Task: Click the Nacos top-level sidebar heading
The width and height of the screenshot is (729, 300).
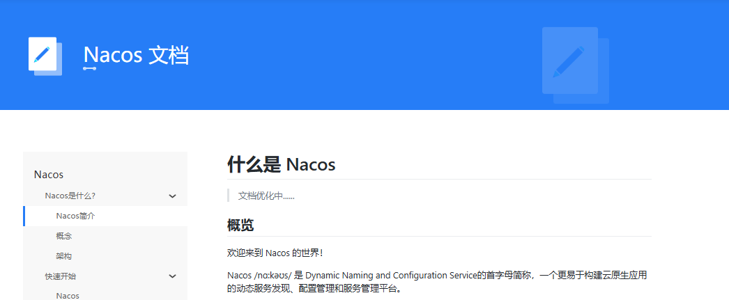Action: [48, 175]
